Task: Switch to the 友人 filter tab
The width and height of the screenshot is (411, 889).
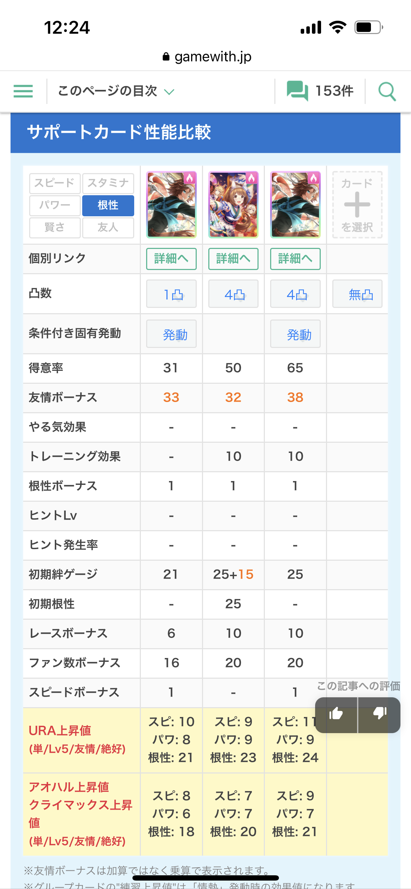Action: [108, 228]
